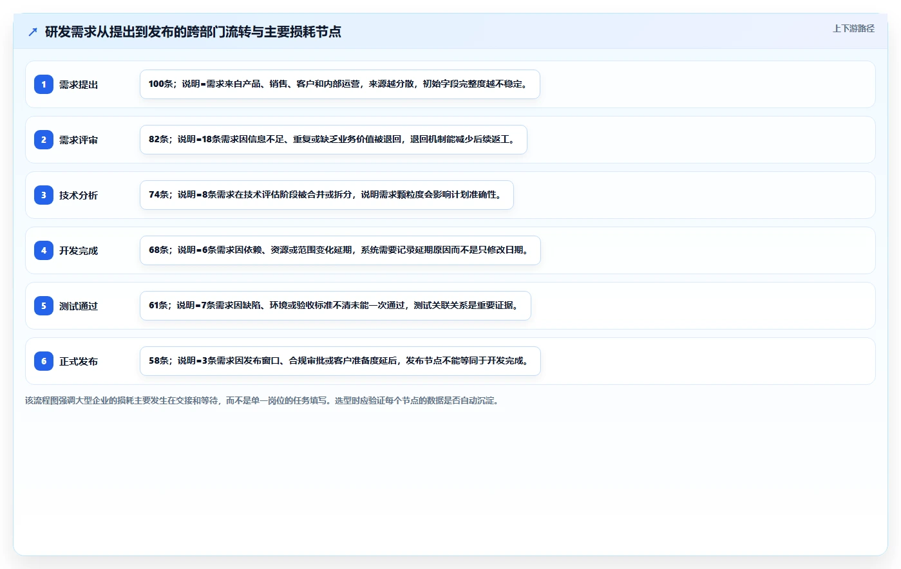Open the 74条 merge-or-split description box
The width and height of the screenshot is (901, 569).
pos(327,195)
